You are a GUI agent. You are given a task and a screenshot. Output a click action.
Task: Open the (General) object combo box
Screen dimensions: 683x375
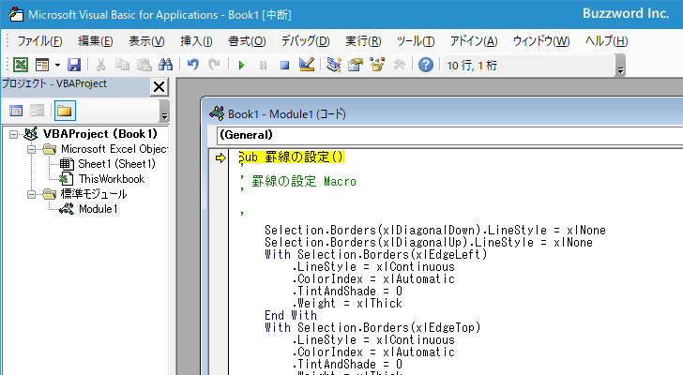pyautogui.click(x=449, y=135)
